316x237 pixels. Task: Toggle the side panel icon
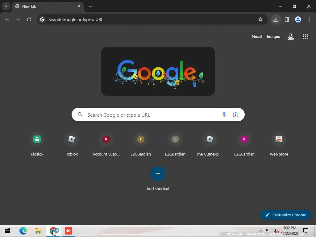point(287,19)
